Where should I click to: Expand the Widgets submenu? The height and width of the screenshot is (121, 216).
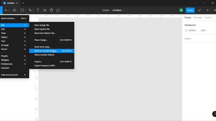coord(15,60)
